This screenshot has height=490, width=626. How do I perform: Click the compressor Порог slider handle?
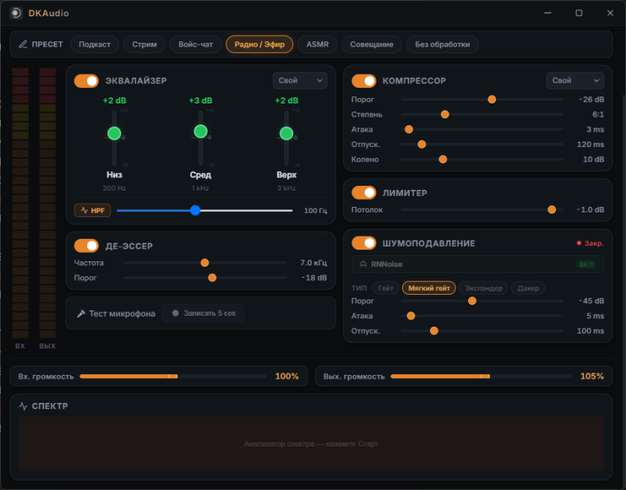pos(491,100)
